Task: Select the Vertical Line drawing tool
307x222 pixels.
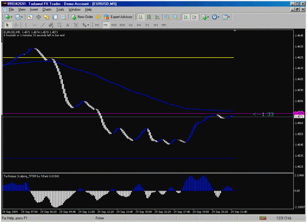Action: [x=26, y=25]
